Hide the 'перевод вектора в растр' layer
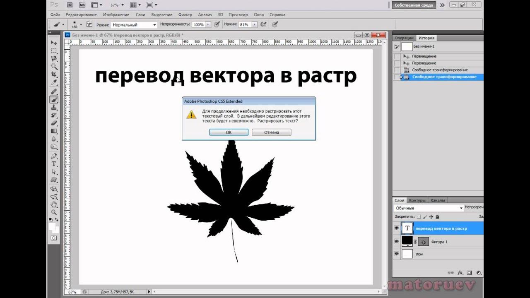 click(x=397, y=228)
